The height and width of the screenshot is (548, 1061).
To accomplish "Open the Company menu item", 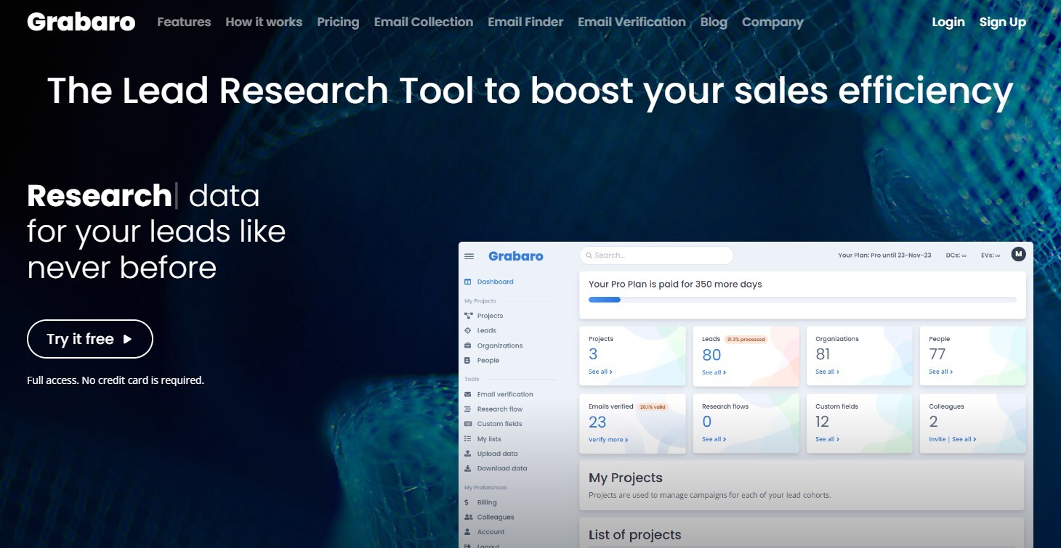I will pos(772,22).
